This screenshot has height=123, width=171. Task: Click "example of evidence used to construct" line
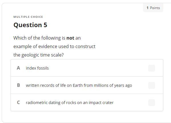pyautogui.click(x=54, y=46)
